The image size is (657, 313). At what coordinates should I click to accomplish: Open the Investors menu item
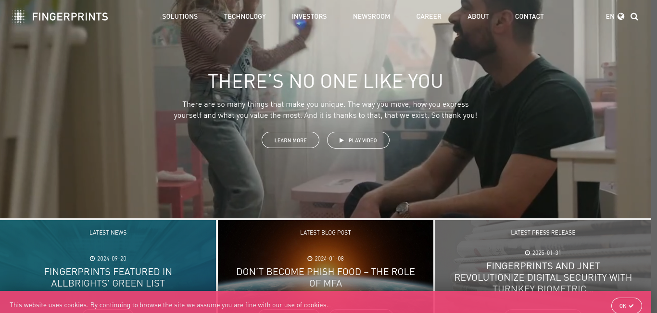click(309, 16)
